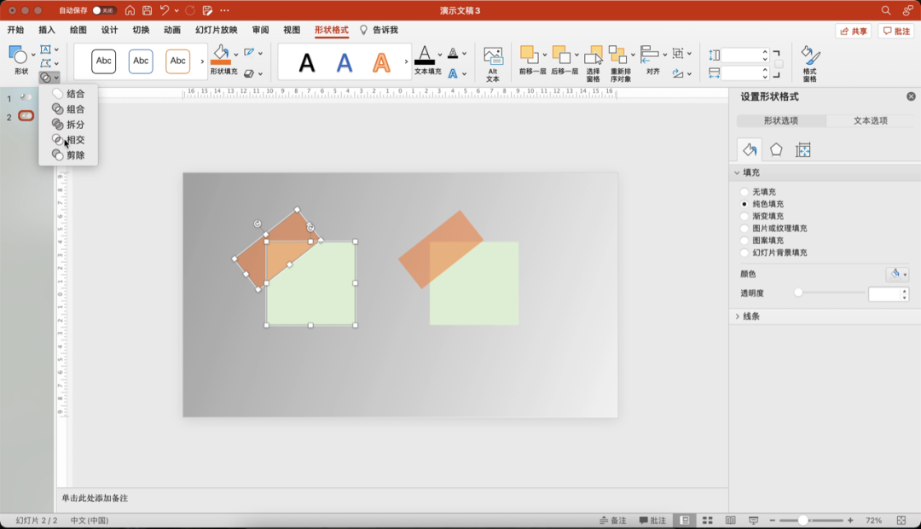921x529 pixels.
Task: Select the Gradient fill radio button
Action: 744,217
